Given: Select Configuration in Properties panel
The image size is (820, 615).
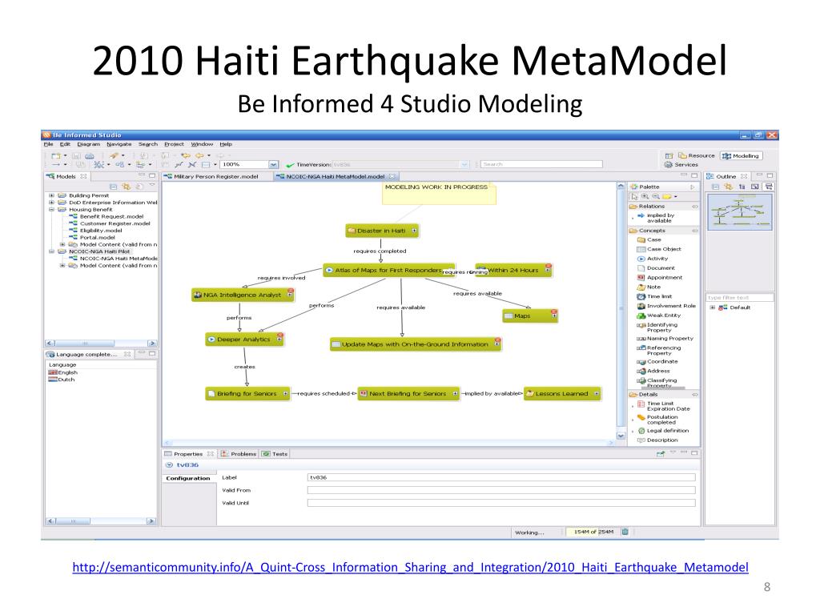Looking at the screenshot, I should 188,478.
